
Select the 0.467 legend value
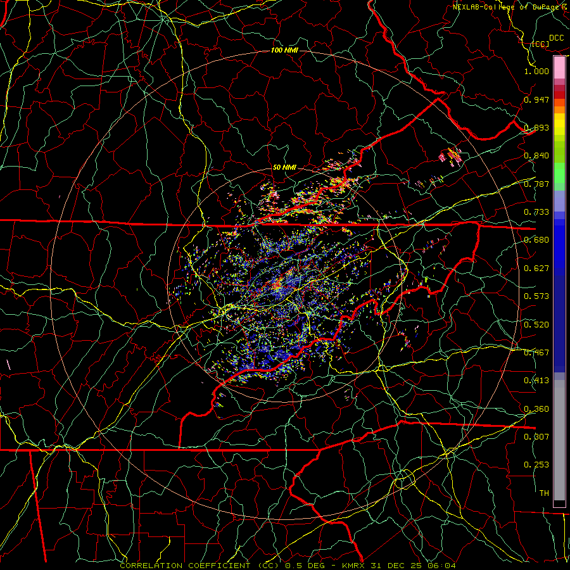tap(536, 353)
